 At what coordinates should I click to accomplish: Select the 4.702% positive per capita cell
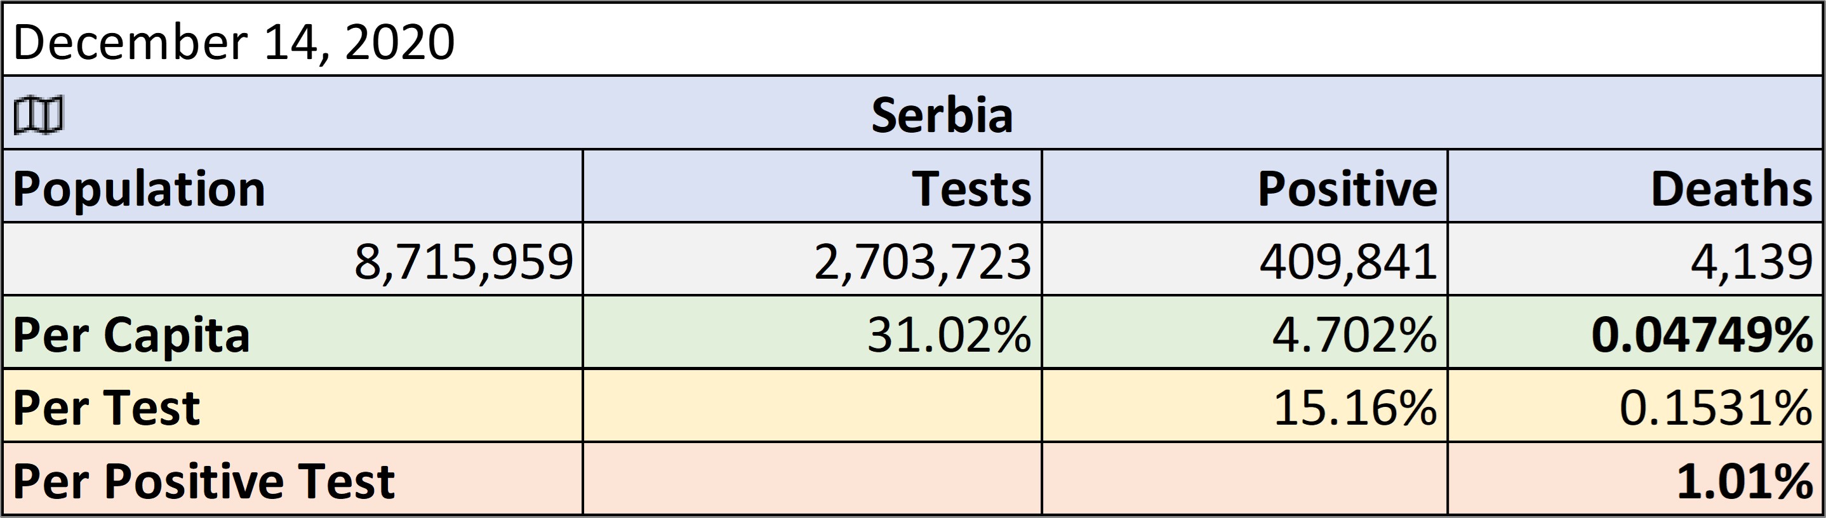[1245, 333]
